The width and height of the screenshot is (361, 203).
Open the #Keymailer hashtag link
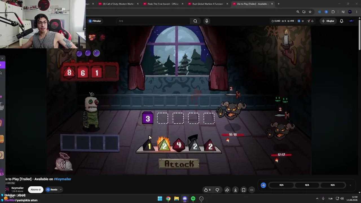62,179
